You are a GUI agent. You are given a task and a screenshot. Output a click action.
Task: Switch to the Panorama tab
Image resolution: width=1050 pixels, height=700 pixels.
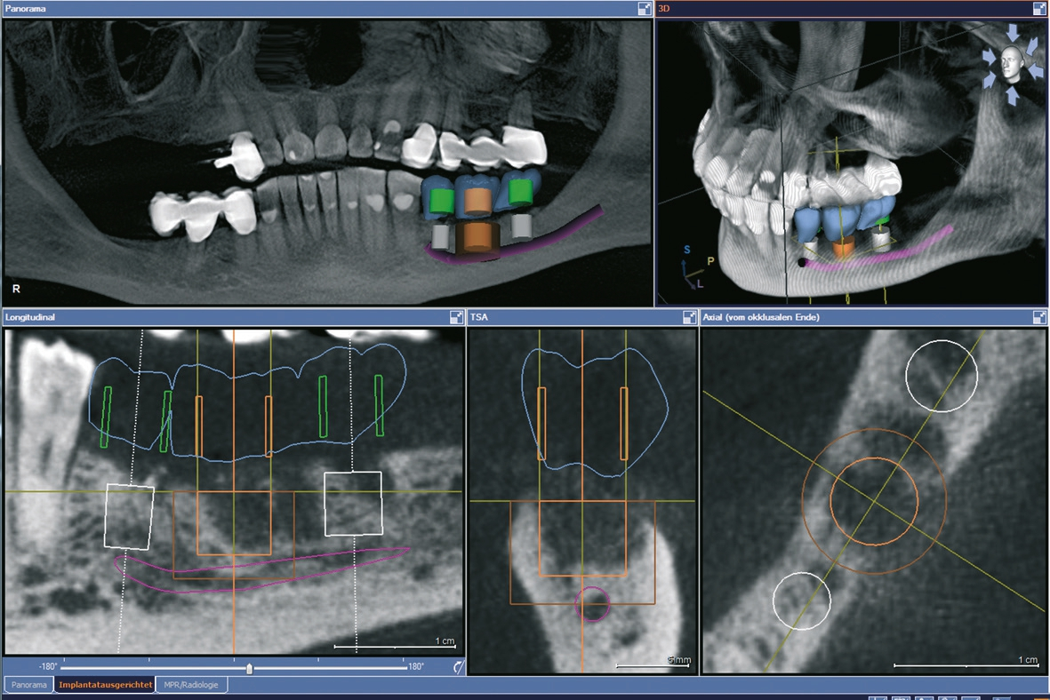coord(28,685)
